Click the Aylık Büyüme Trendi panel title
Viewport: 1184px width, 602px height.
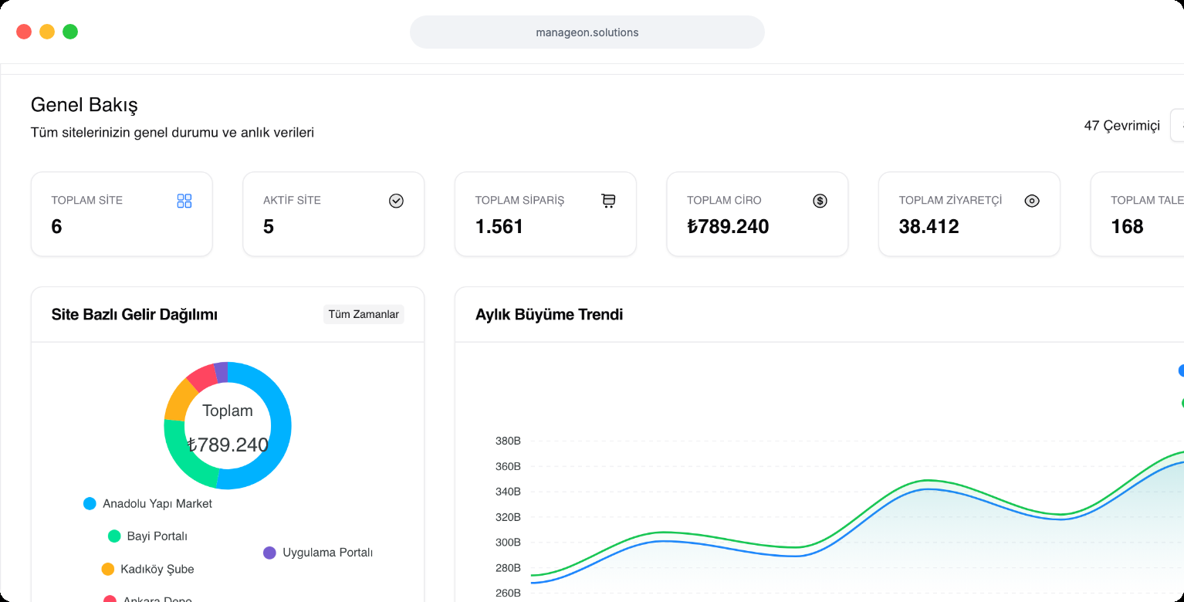[549, 315]
